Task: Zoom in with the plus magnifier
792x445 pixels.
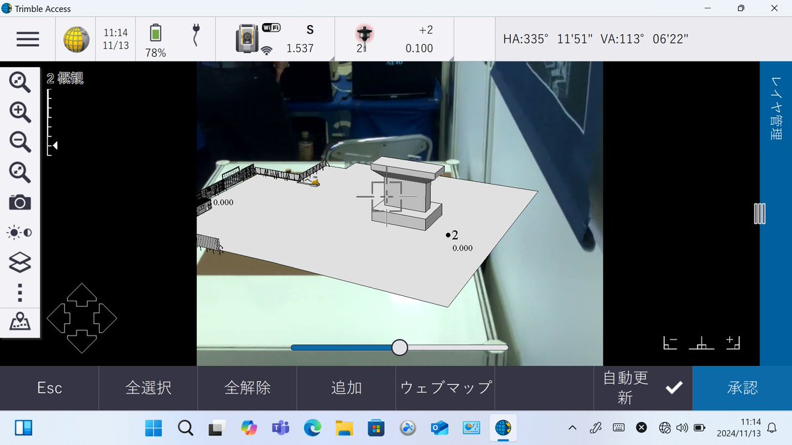Action: click(20, 111)
